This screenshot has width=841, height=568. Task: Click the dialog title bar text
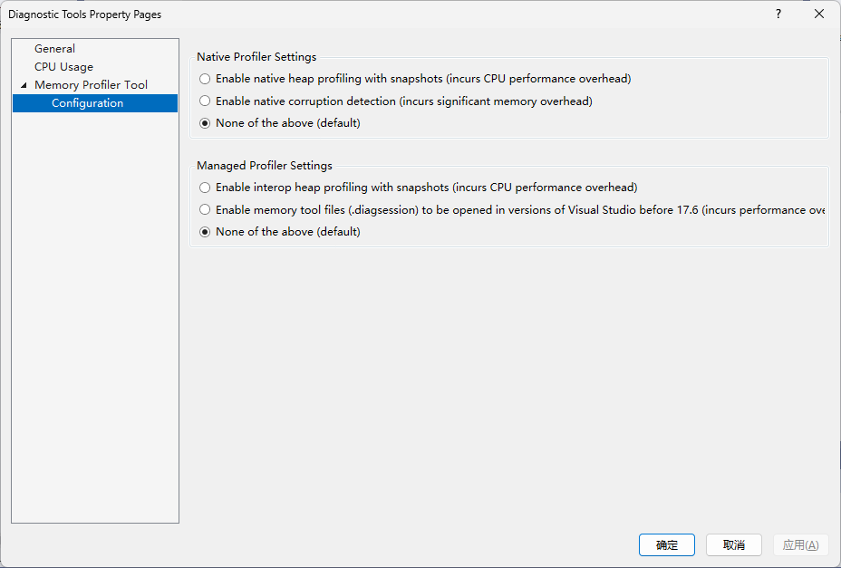click(85, 14)
